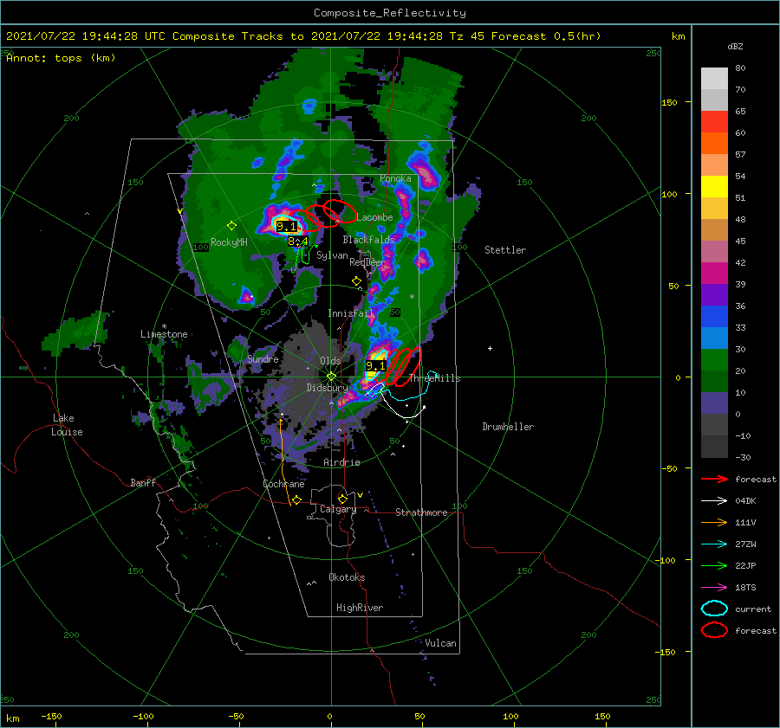Click the Drumheller label
Screen dimensions: 780x728
[x=508, y=427]
